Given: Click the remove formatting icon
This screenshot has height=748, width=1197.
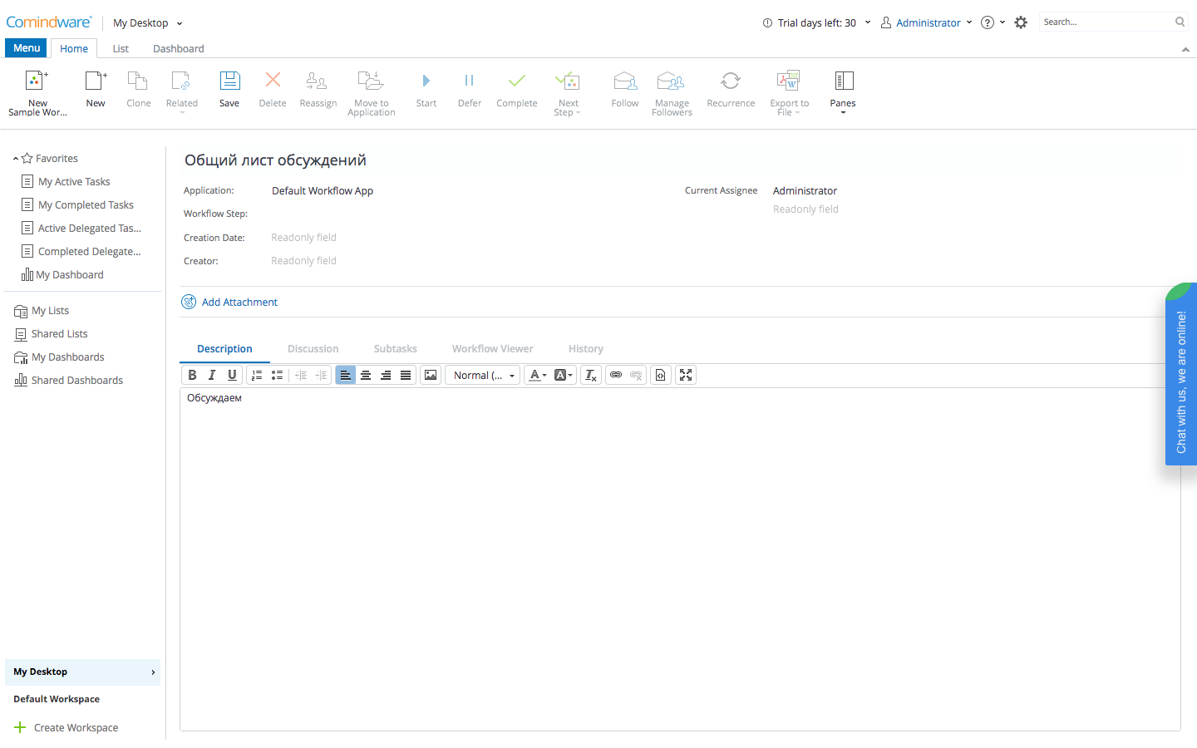Looking at the screenshot, I should (x=590, y=376).
